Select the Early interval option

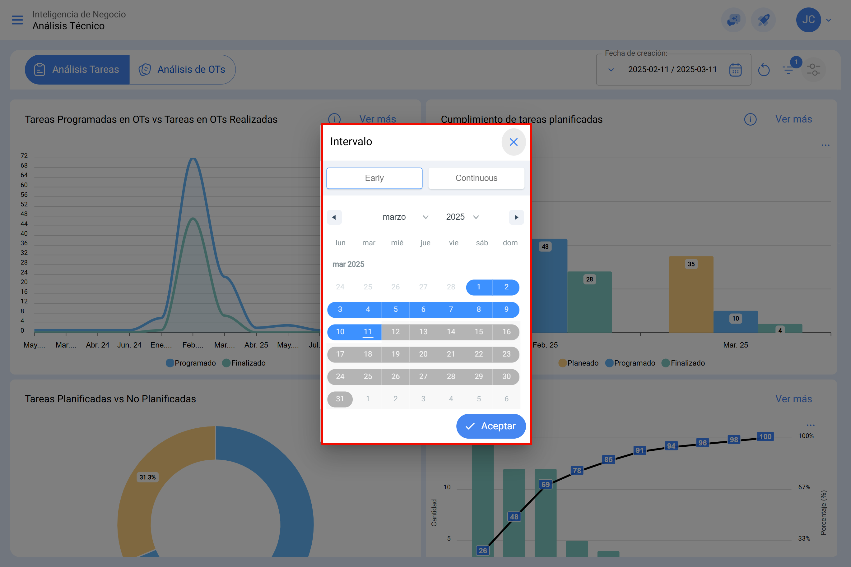(x=374, y=178)
